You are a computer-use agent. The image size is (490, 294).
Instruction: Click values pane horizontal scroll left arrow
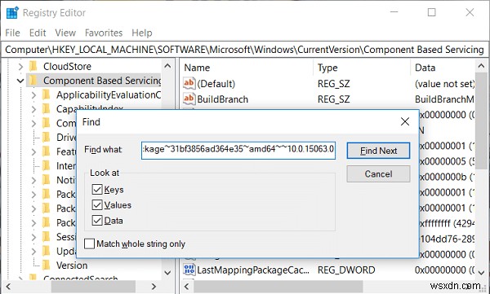pos(186,287)
